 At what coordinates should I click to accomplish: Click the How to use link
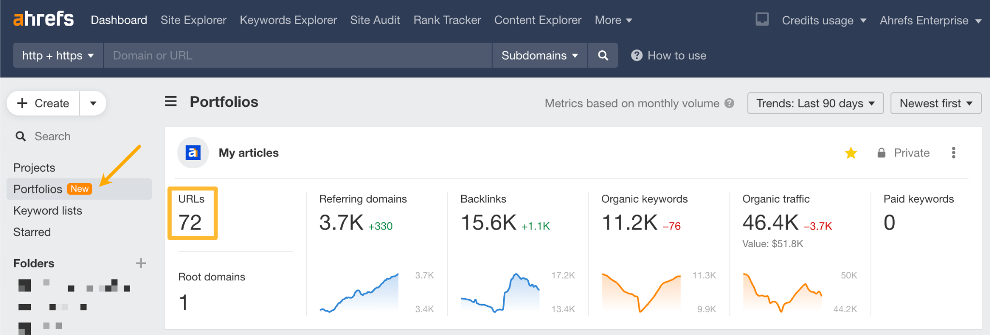[669, 56]
